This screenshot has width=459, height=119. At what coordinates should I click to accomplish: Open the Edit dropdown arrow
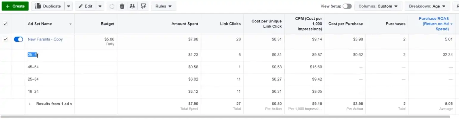point(100,6)
